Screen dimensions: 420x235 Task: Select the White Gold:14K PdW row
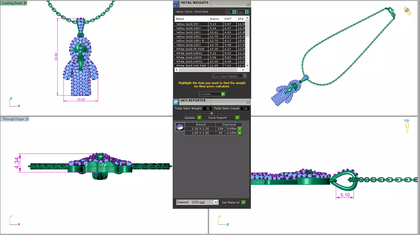210,66
